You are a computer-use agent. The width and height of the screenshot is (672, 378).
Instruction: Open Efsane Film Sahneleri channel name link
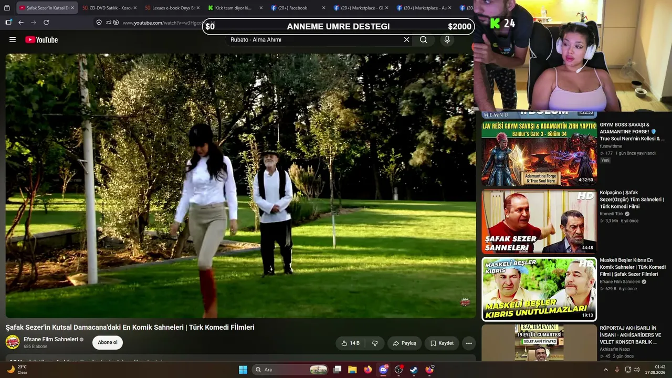tap(51, 339)
